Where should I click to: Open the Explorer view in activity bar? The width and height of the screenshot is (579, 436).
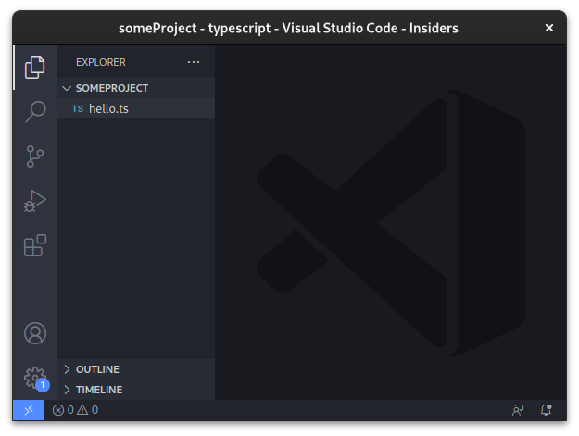tap(35, 68)
